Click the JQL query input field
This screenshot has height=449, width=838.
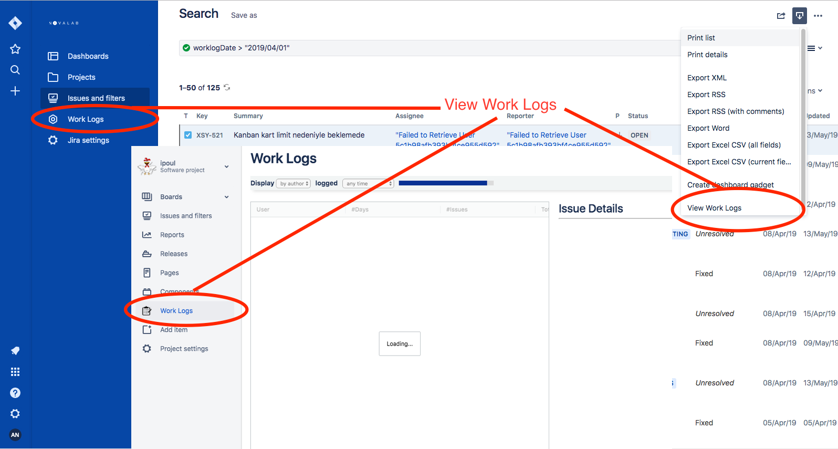click(430, 48)
